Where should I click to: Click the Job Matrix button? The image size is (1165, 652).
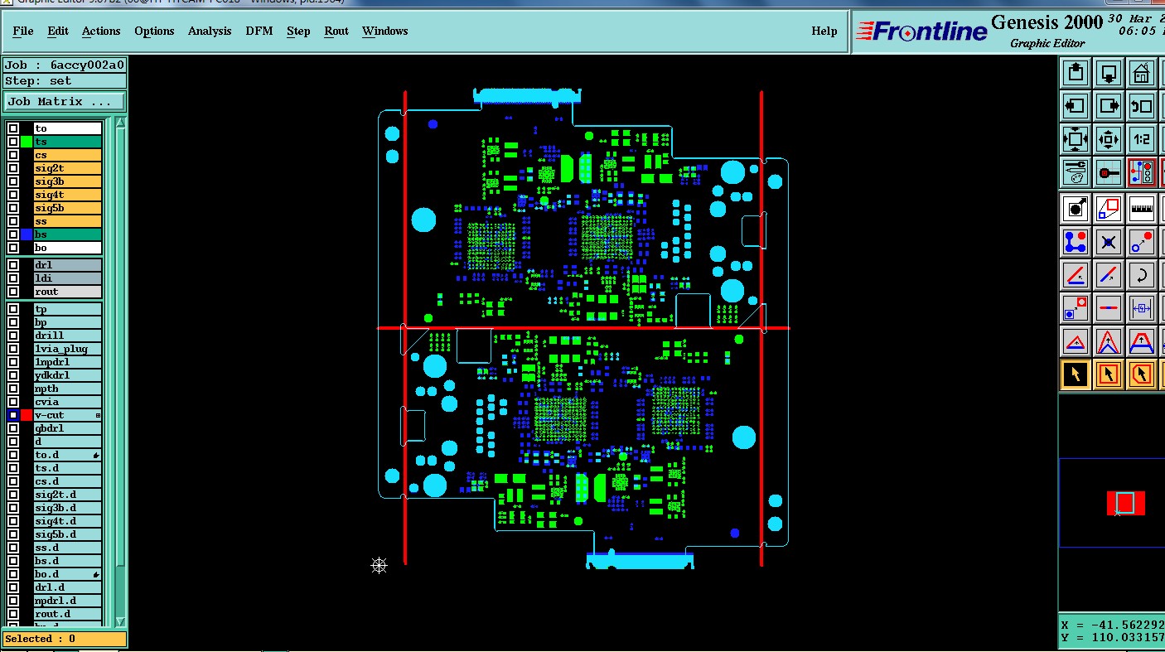65,101
